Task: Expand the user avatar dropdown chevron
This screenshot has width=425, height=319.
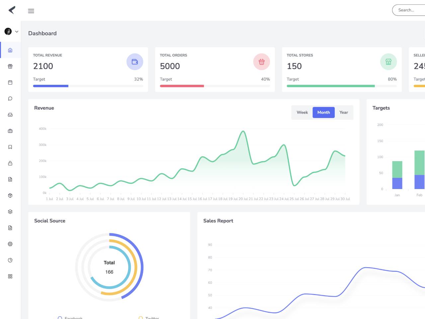Action: 17,32
